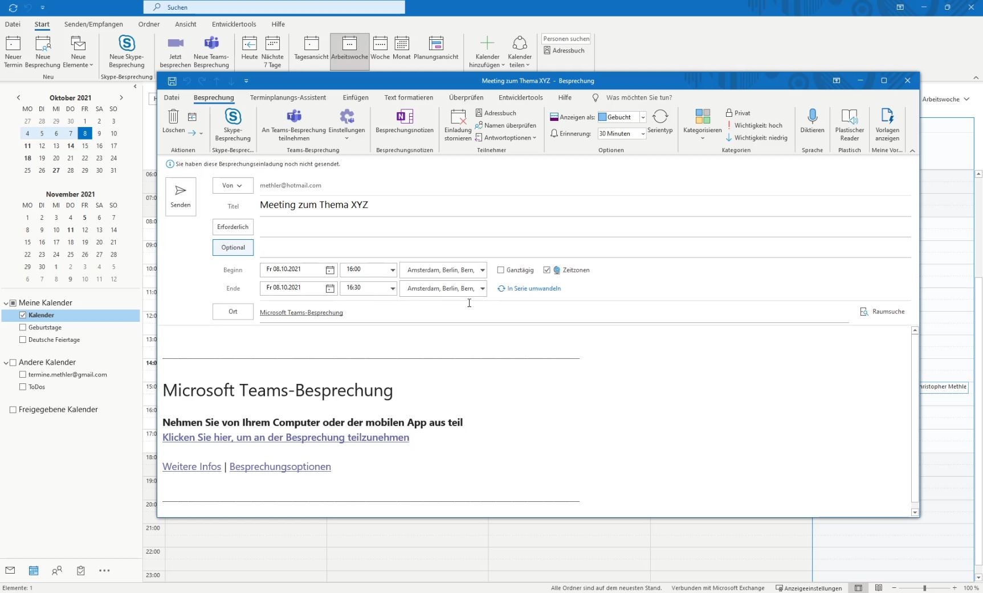
Task: Open the Von sender dropdown
Action: pos(233,186)
